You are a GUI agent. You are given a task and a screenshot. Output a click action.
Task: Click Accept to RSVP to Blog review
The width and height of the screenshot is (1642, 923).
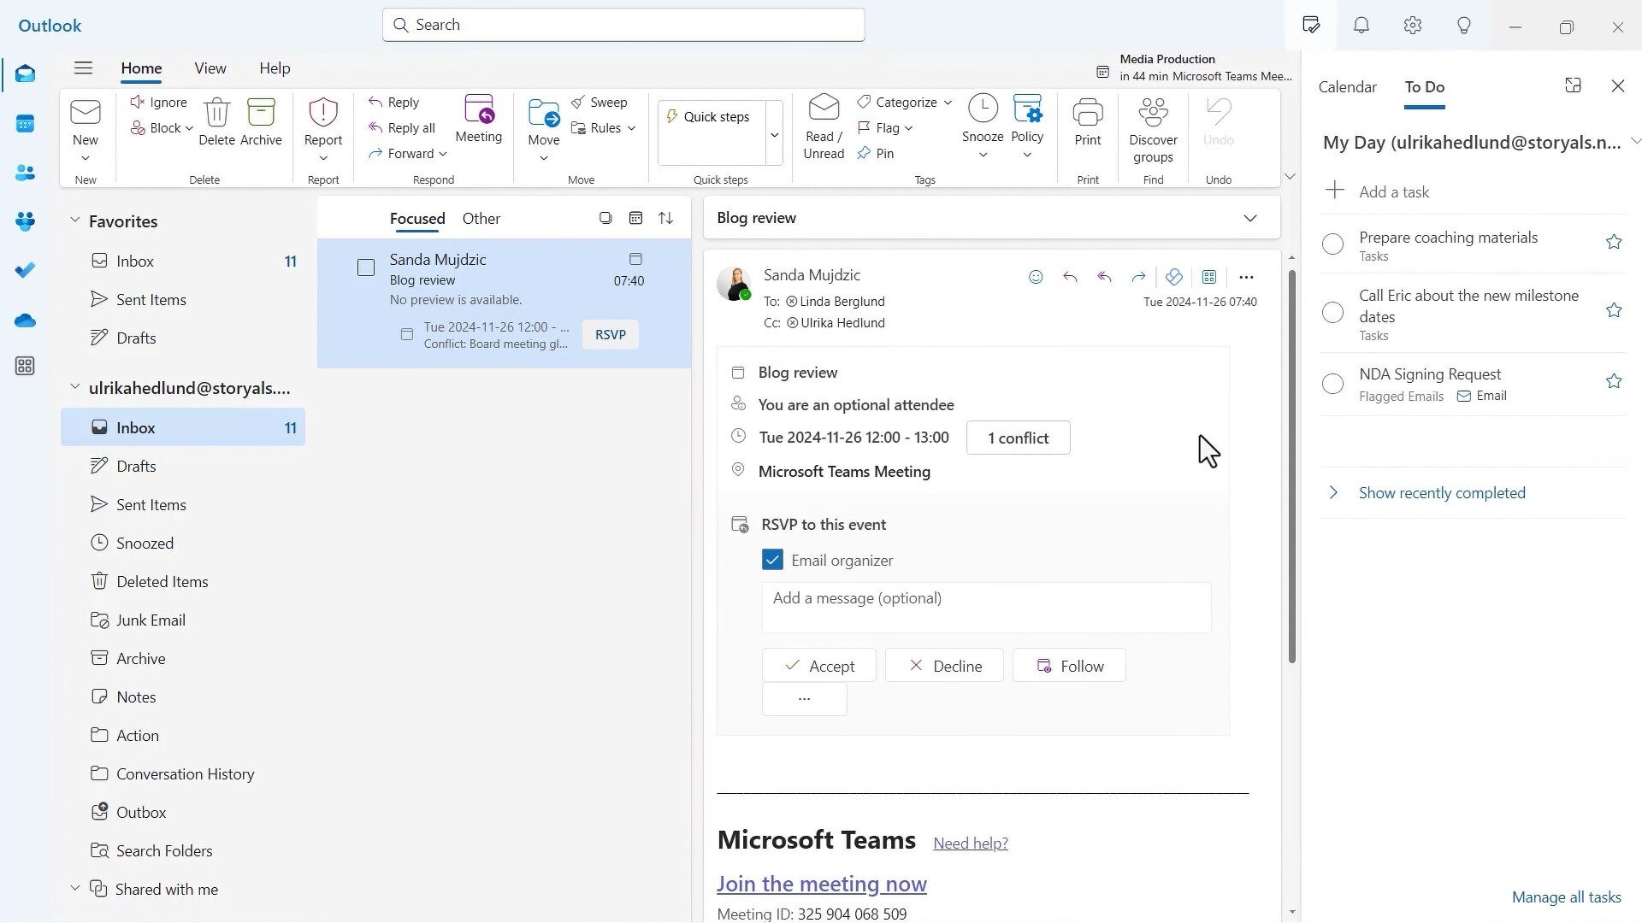click(821, 666)
